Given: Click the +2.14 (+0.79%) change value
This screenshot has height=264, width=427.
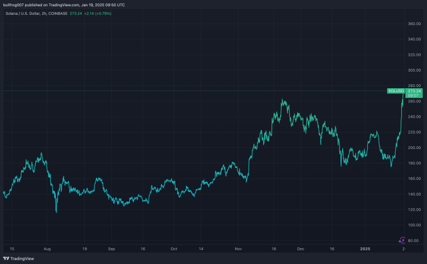Looking at the screenshot, I should tap(97, 13).
